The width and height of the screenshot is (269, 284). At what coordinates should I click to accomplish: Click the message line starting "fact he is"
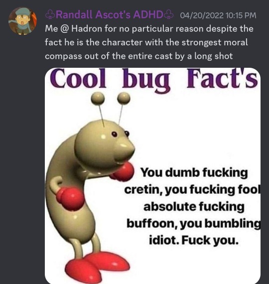point(146,42)
